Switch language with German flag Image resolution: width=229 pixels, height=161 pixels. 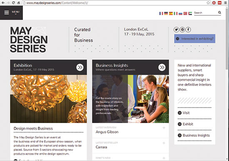point(166,13)
